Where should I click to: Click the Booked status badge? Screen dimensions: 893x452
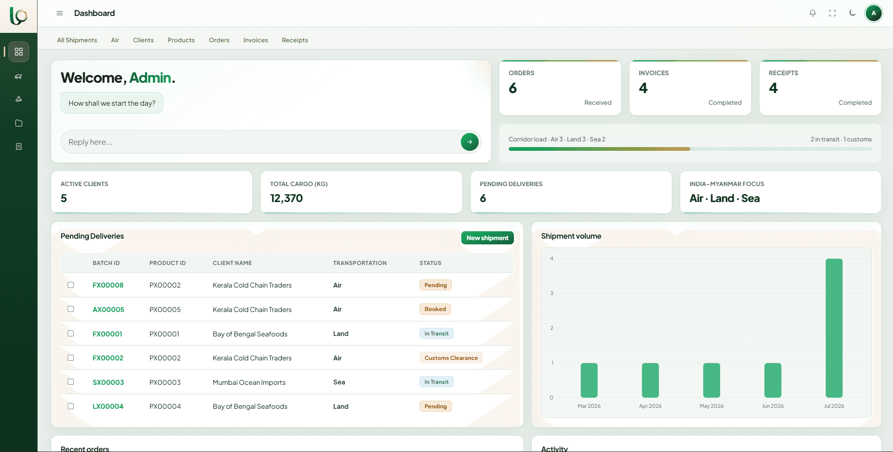435,309
